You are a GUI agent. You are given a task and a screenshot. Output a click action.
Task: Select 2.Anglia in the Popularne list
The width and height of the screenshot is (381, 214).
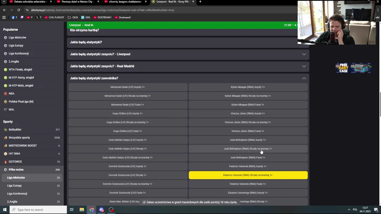[14, 62]
